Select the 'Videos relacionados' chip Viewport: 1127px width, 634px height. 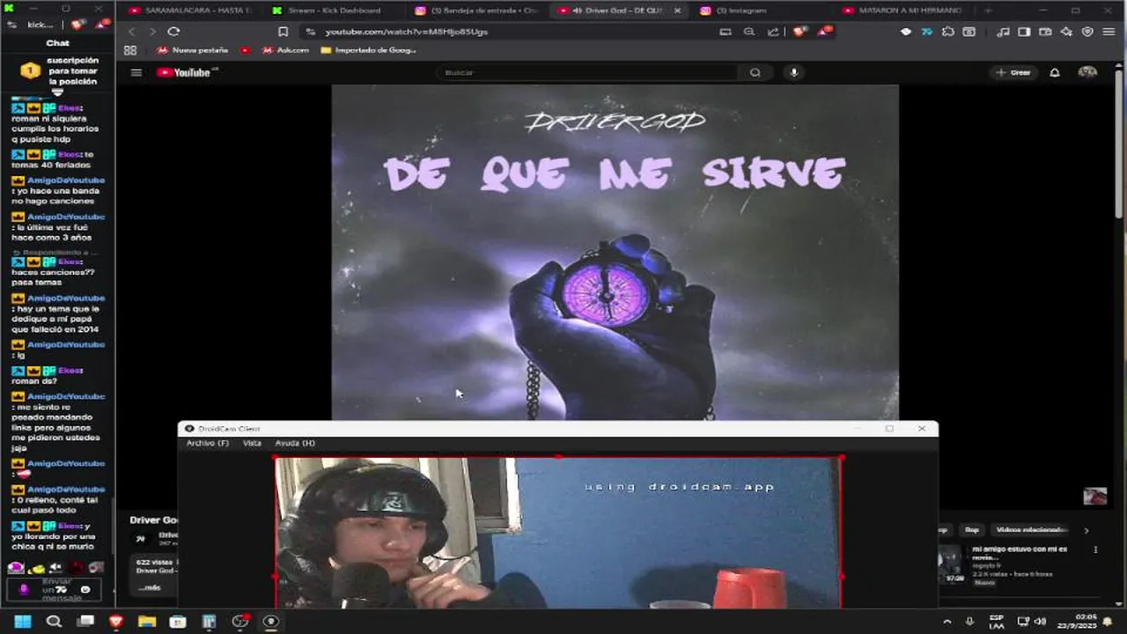(x=1032, y=530)
